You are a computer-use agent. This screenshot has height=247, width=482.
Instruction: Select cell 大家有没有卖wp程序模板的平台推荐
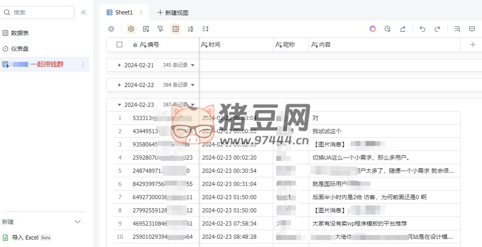(x=384, y=223)
